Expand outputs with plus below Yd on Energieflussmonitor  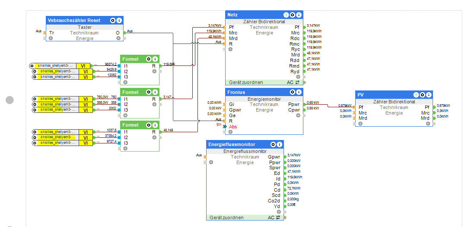(x=278, y=212)
